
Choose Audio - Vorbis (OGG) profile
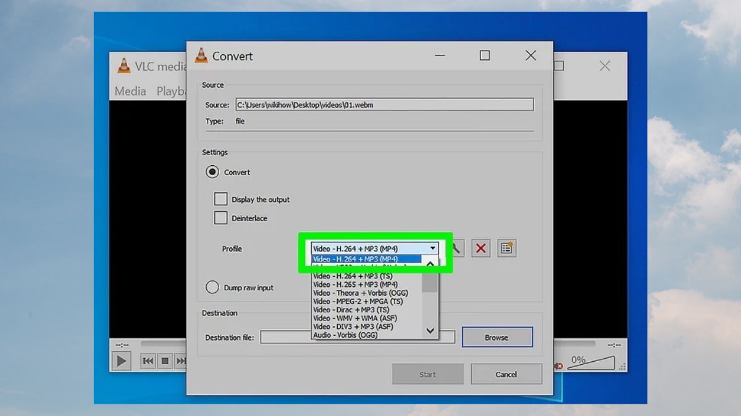(x=367, y=335)
